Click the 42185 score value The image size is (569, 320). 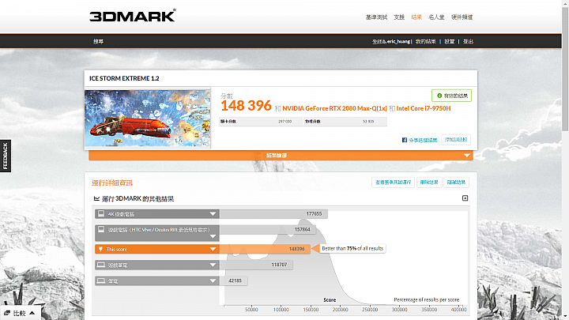(235, 280)
